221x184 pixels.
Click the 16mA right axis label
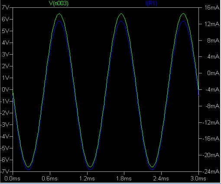coord(212,7)
